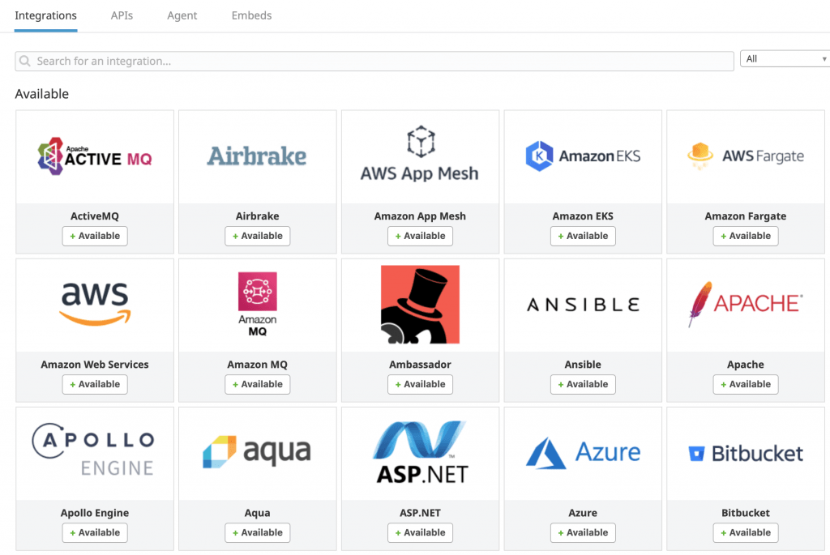Focus the Search for an integration field
Viewport: 830px width, 555px height.
coord(374,62)
